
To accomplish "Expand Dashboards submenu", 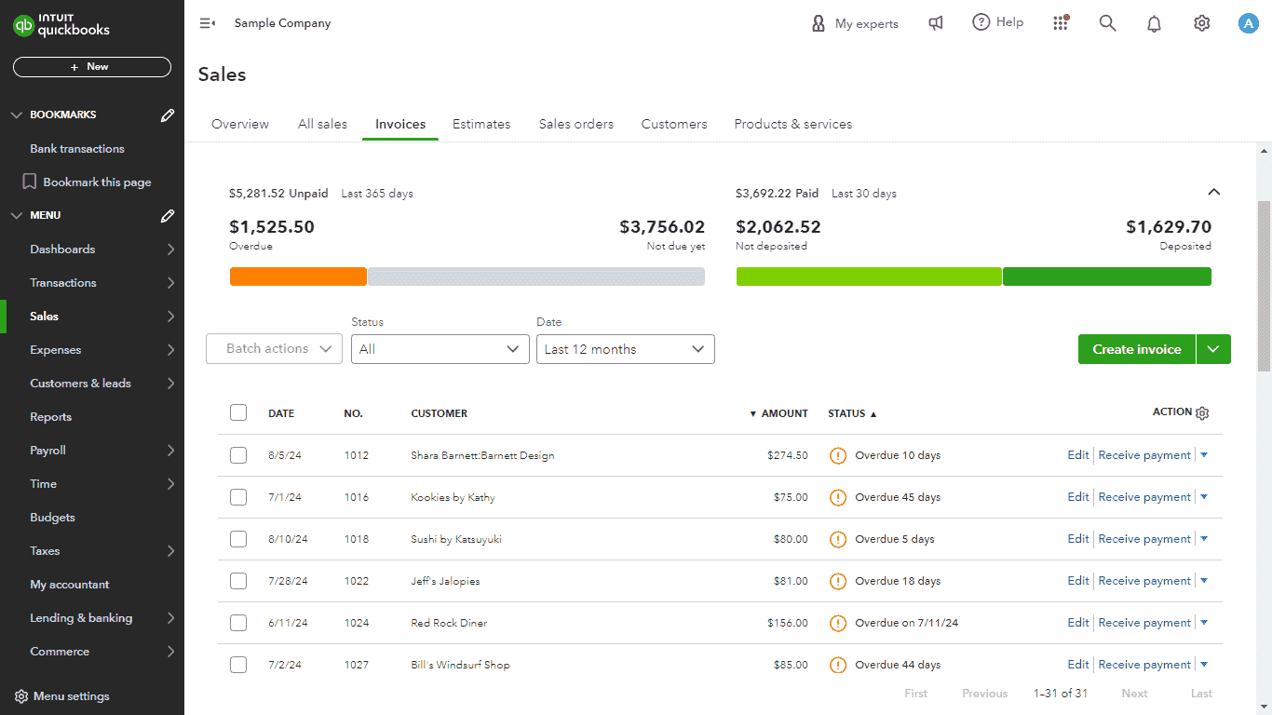I will point(170,250).
